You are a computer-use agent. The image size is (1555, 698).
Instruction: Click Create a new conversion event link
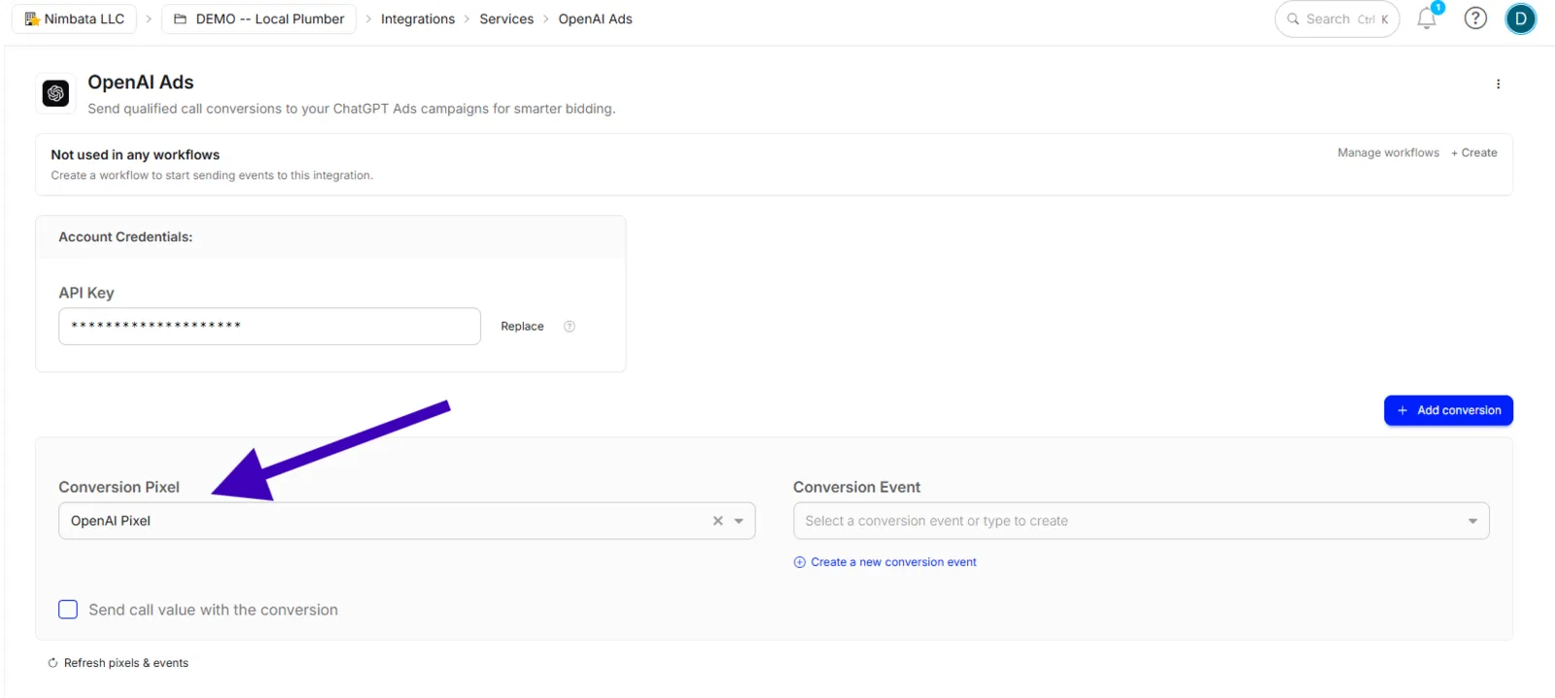point(893,562)
